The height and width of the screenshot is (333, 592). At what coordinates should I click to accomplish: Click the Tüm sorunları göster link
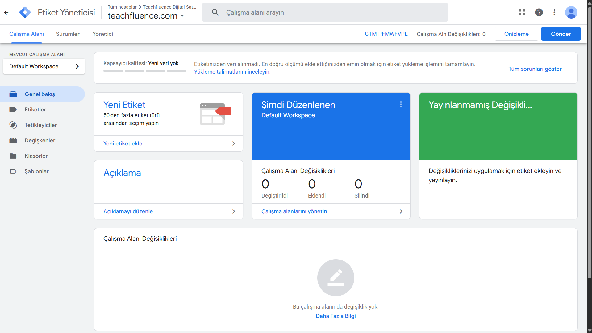pyautogui.click(x=535, y=69)
